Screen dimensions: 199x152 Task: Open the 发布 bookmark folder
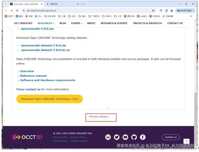(72, 16)
